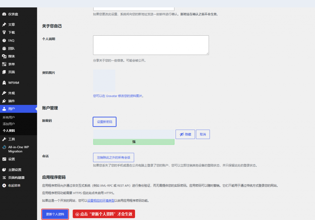Click the 下载 download icon
This screenshot has width=315, height=220.
pos(4,32)
